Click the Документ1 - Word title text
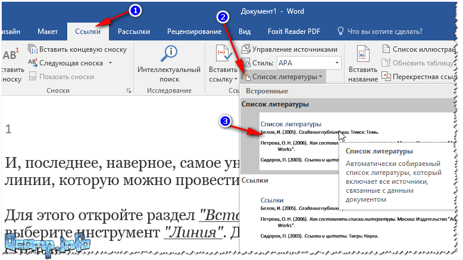463x260 pixels. pos(272,11)
